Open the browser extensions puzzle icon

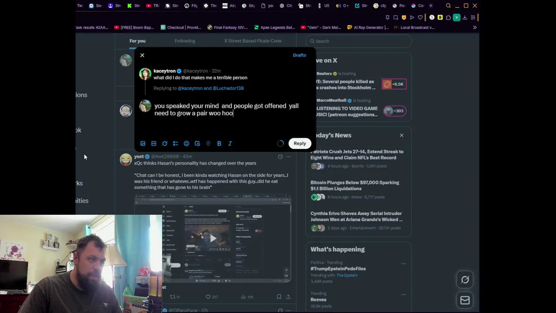click(448, 17)
